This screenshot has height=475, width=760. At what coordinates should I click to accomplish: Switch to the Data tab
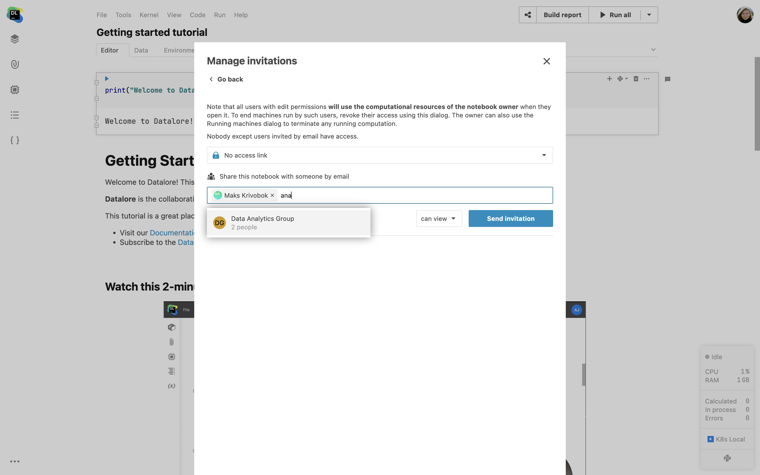(x=141, y=50)
